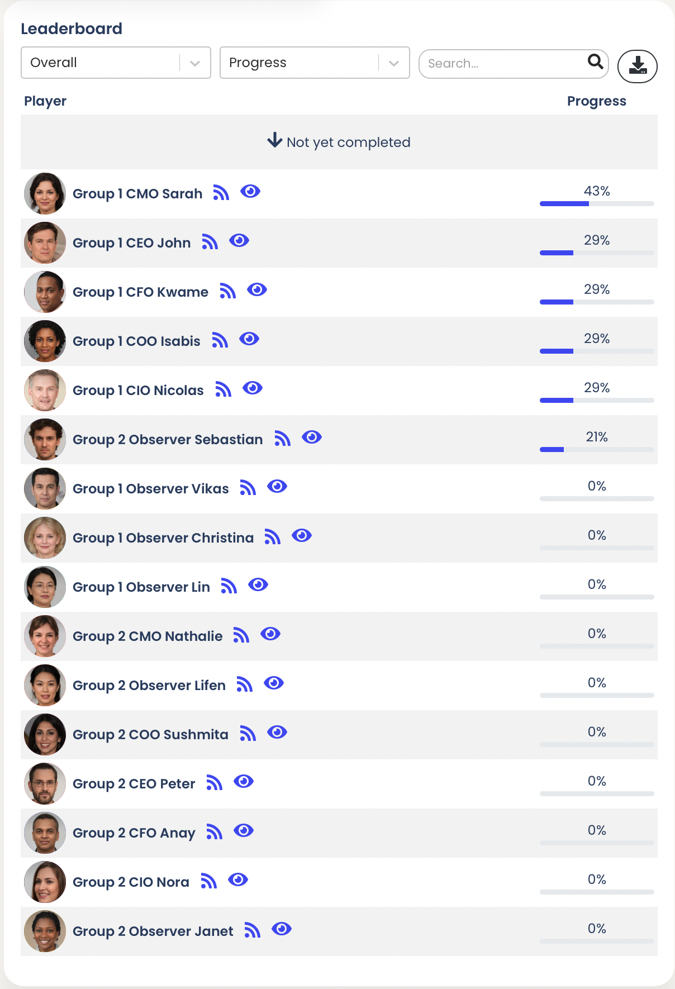
Task: Open the RSS feed for Group 1 CEO John
Action: 210,242
